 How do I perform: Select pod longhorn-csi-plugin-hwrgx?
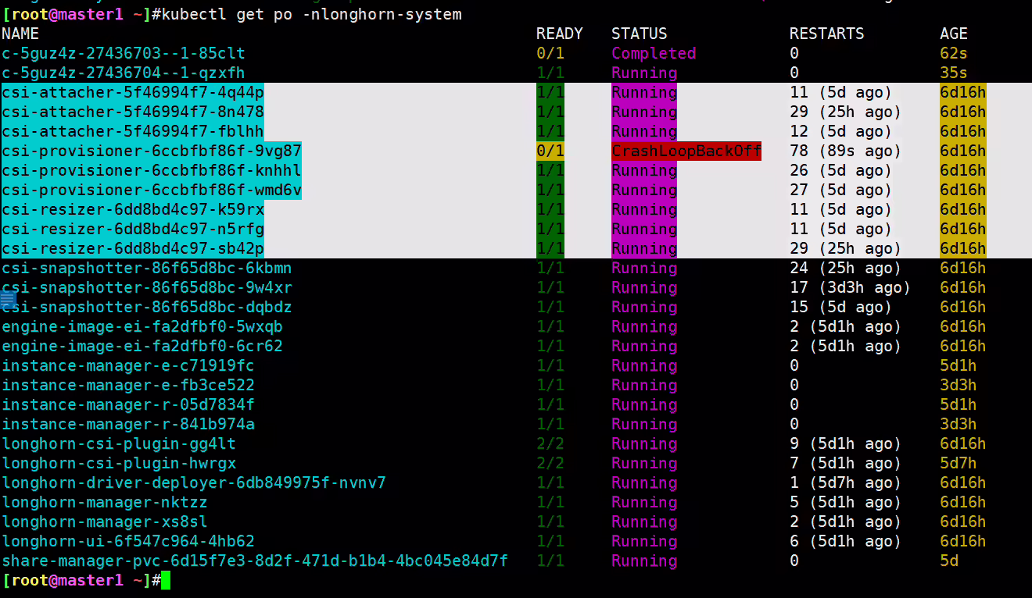click(119, 463)
